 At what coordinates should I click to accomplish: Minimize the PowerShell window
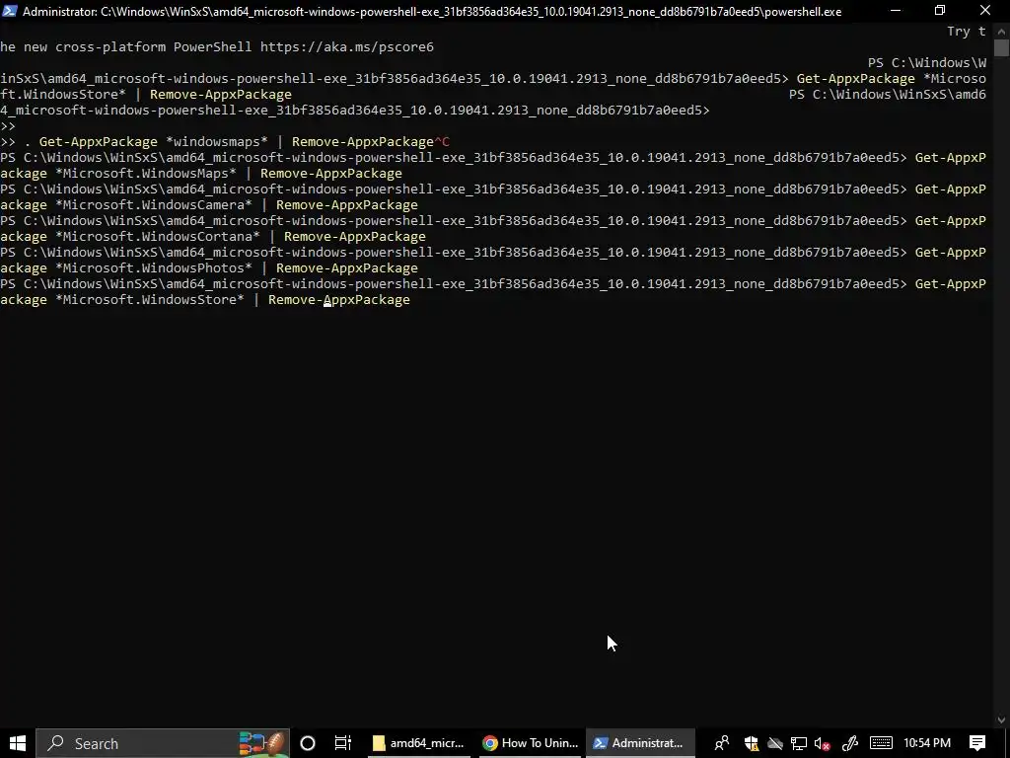point(896,10)
